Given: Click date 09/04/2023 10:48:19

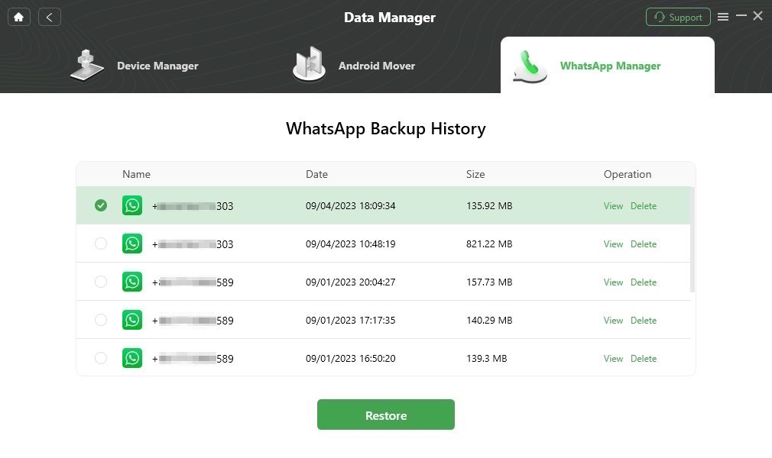Looking at the screenshot, I should (351, 244).
